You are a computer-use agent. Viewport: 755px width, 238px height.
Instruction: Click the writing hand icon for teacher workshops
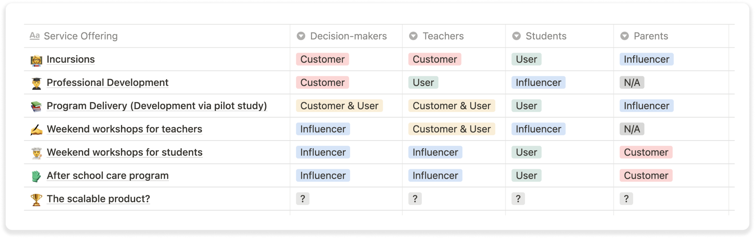pos(36,130)
